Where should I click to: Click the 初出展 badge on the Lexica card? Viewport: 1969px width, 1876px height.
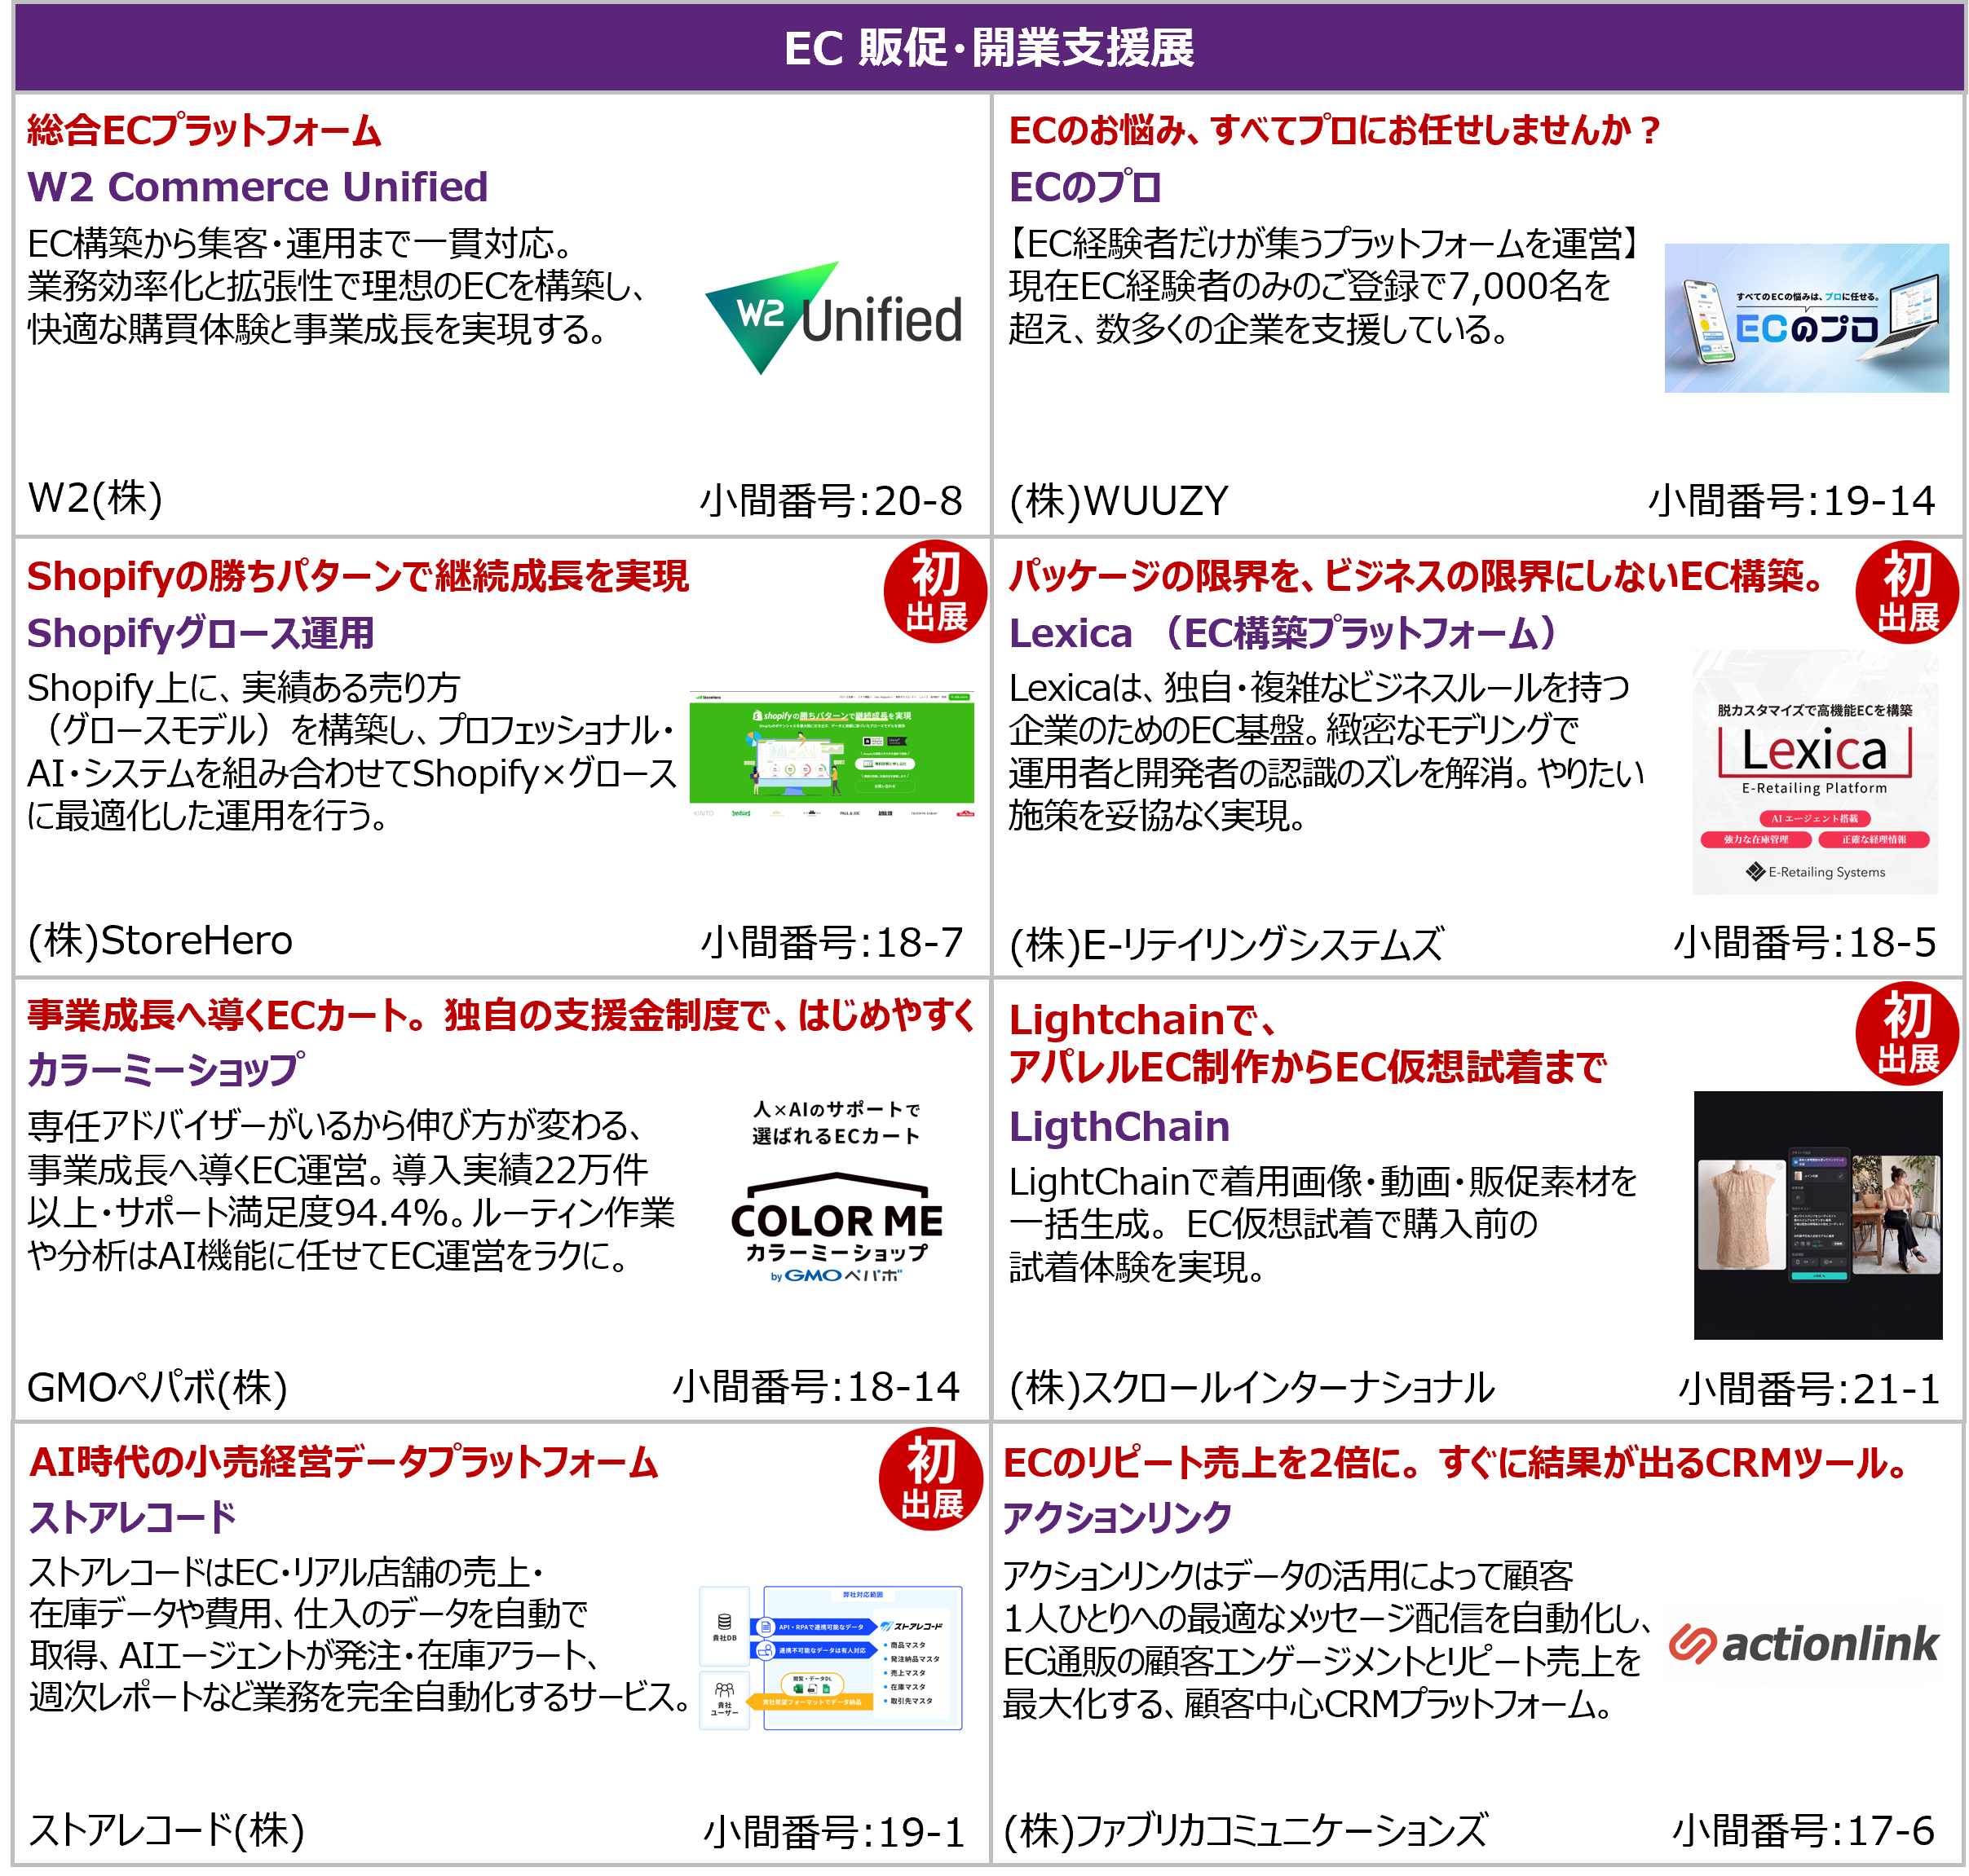pos(1906,592)
